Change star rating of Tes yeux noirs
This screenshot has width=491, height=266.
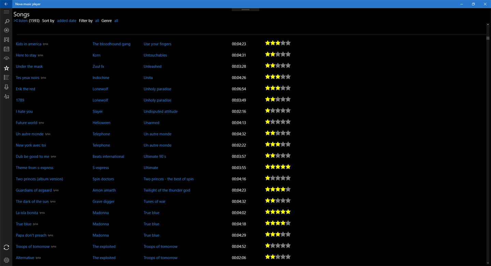[x=278, y=77]
